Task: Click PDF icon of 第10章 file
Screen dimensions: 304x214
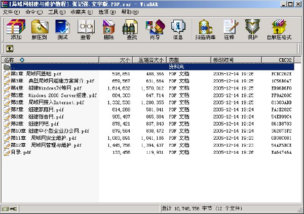Action: tap(7, 131)
